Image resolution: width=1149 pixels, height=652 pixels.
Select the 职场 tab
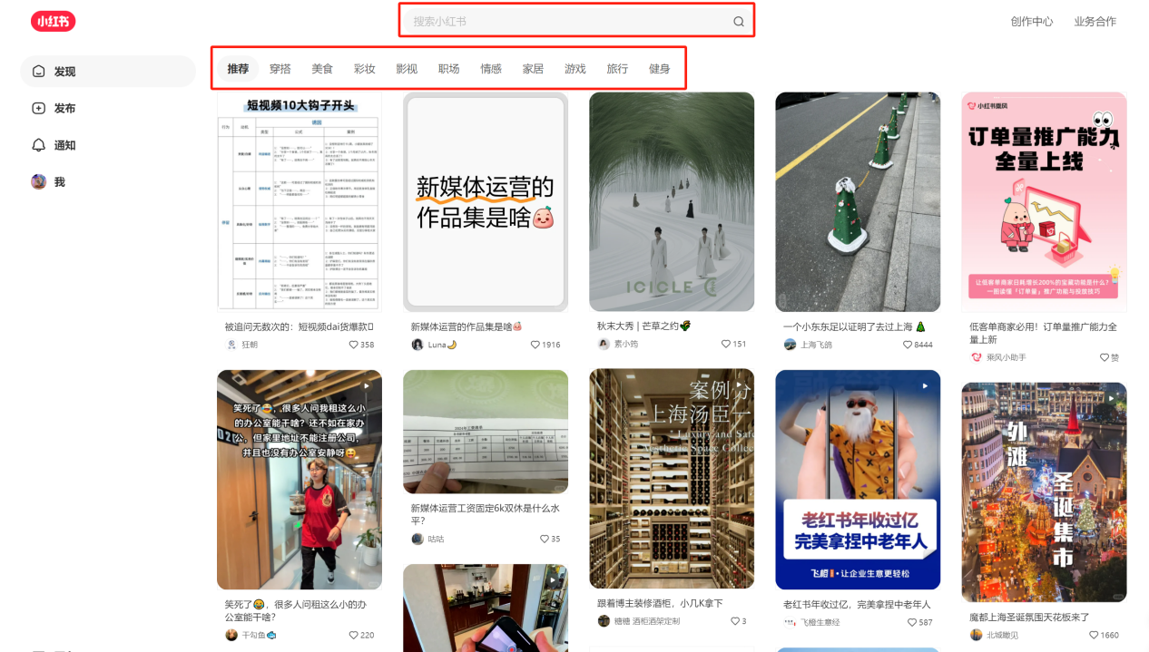[448, 69]
